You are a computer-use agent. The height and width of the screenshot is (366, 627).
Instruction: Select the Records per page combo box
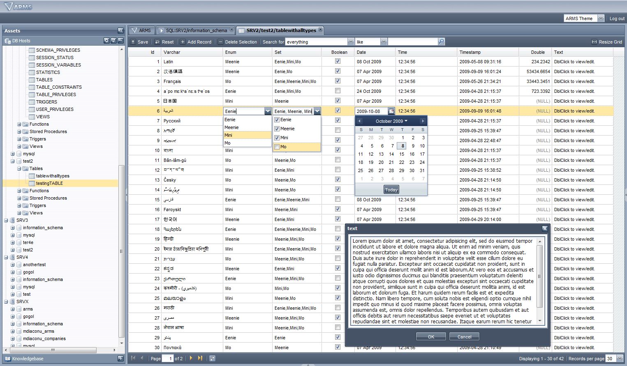pos(612,358)
